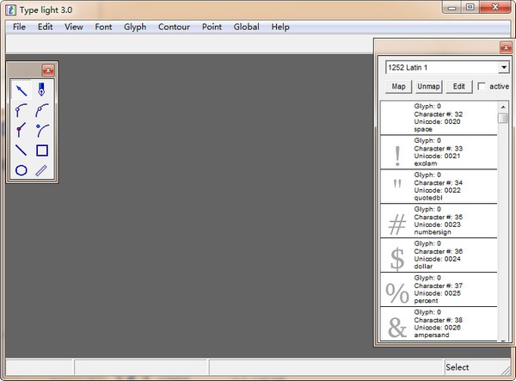Select the quotedbl glyph entry
Image resolution: width=516 pixels, height=381 pixels.
(439, 187)
